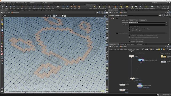
Task: Select the Grid shelf tool
Action: coord(18,7)
